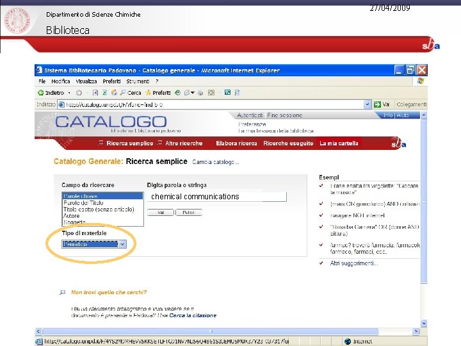
Task: Select Parole chiave in field list
Action: pos(102,196)
